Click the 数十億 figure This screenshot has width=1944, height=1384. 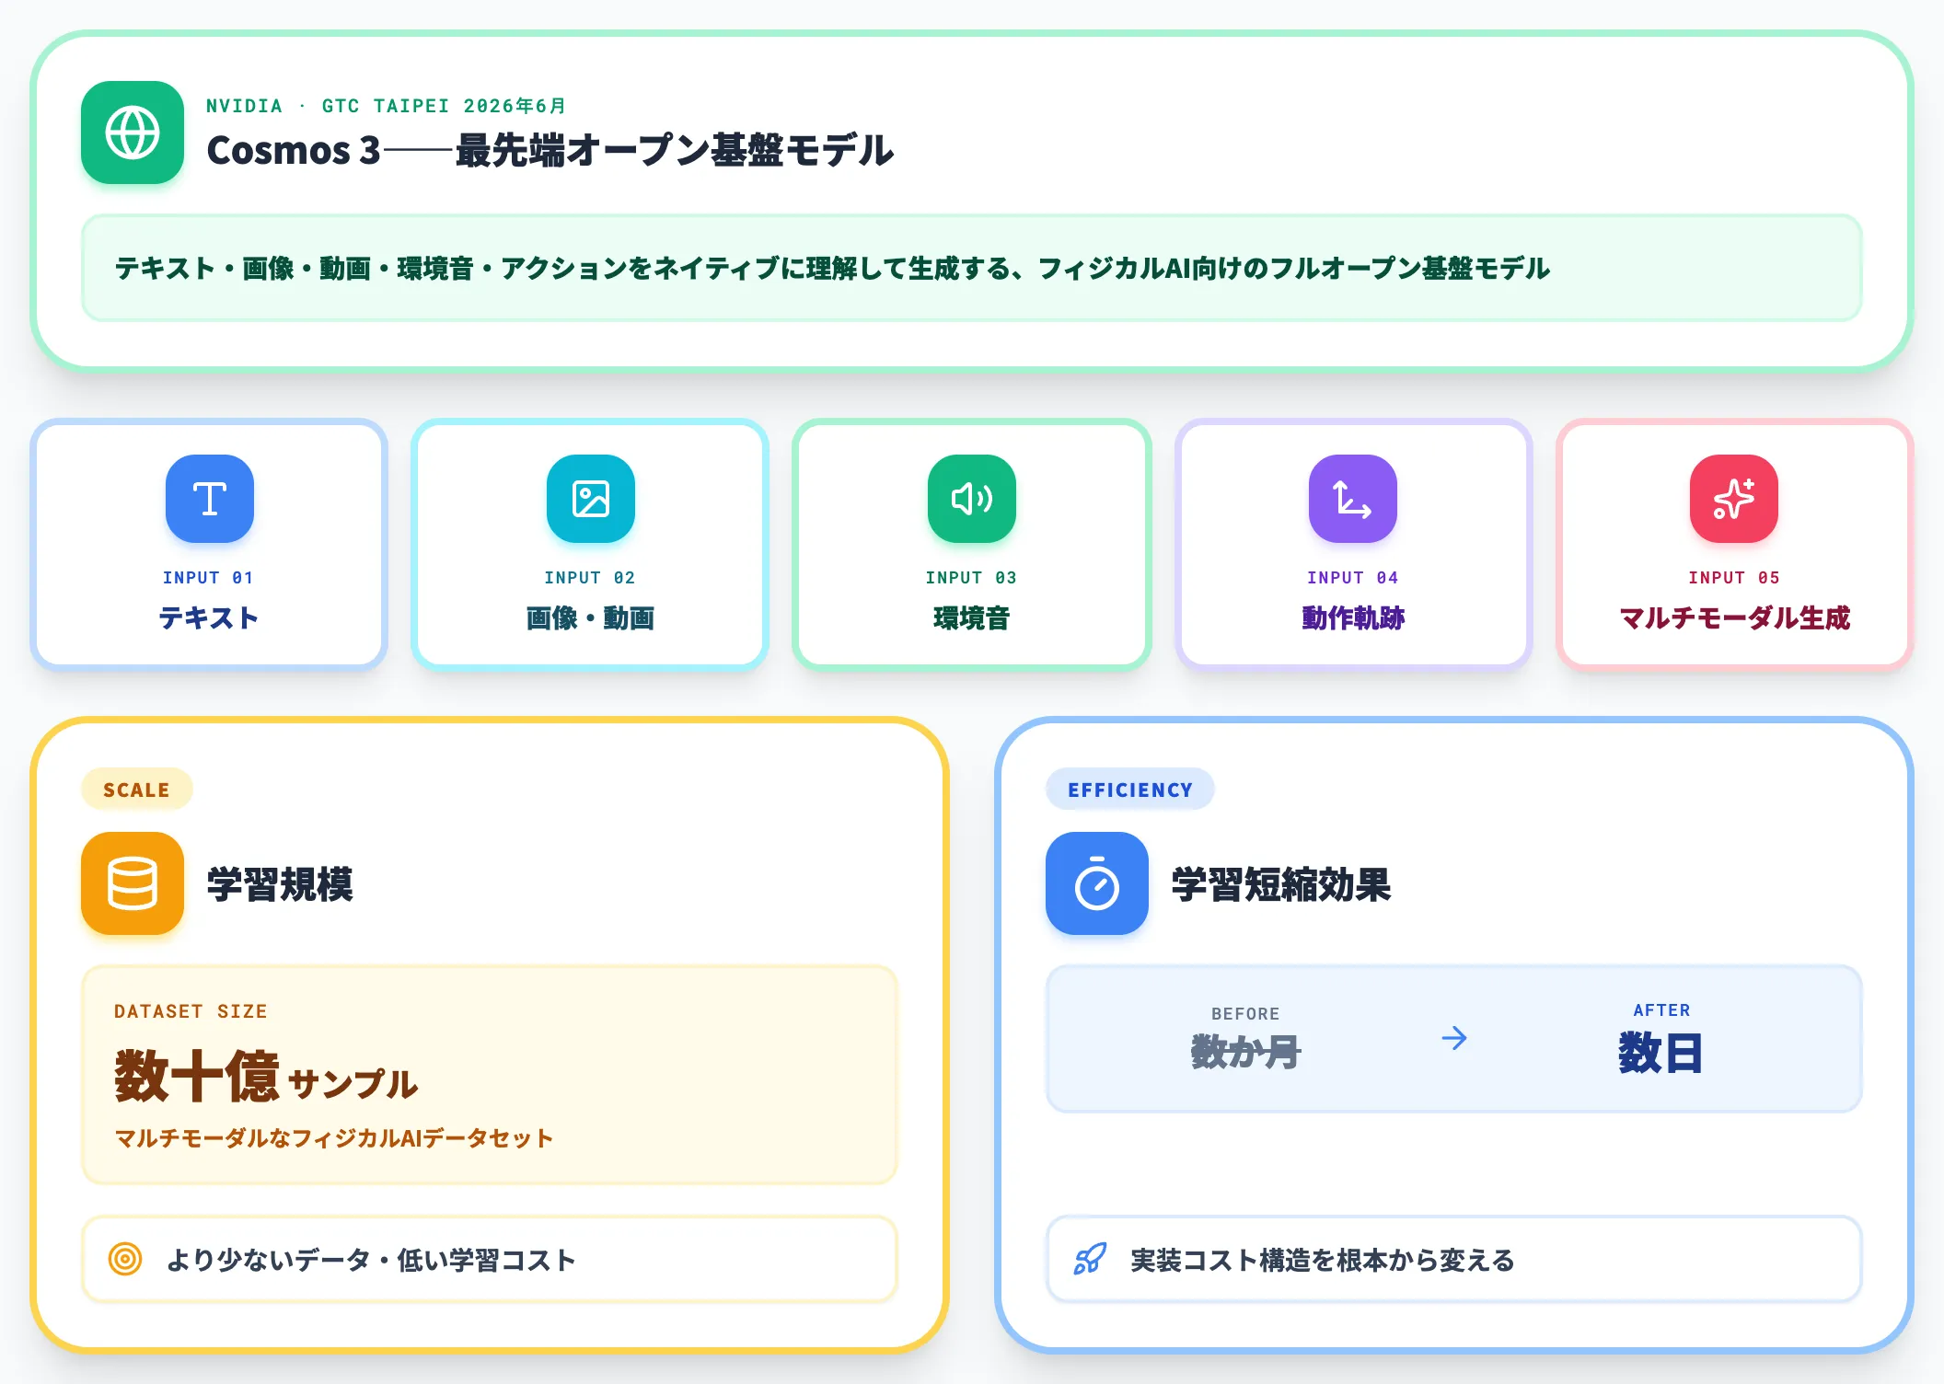click(197, 1076)
